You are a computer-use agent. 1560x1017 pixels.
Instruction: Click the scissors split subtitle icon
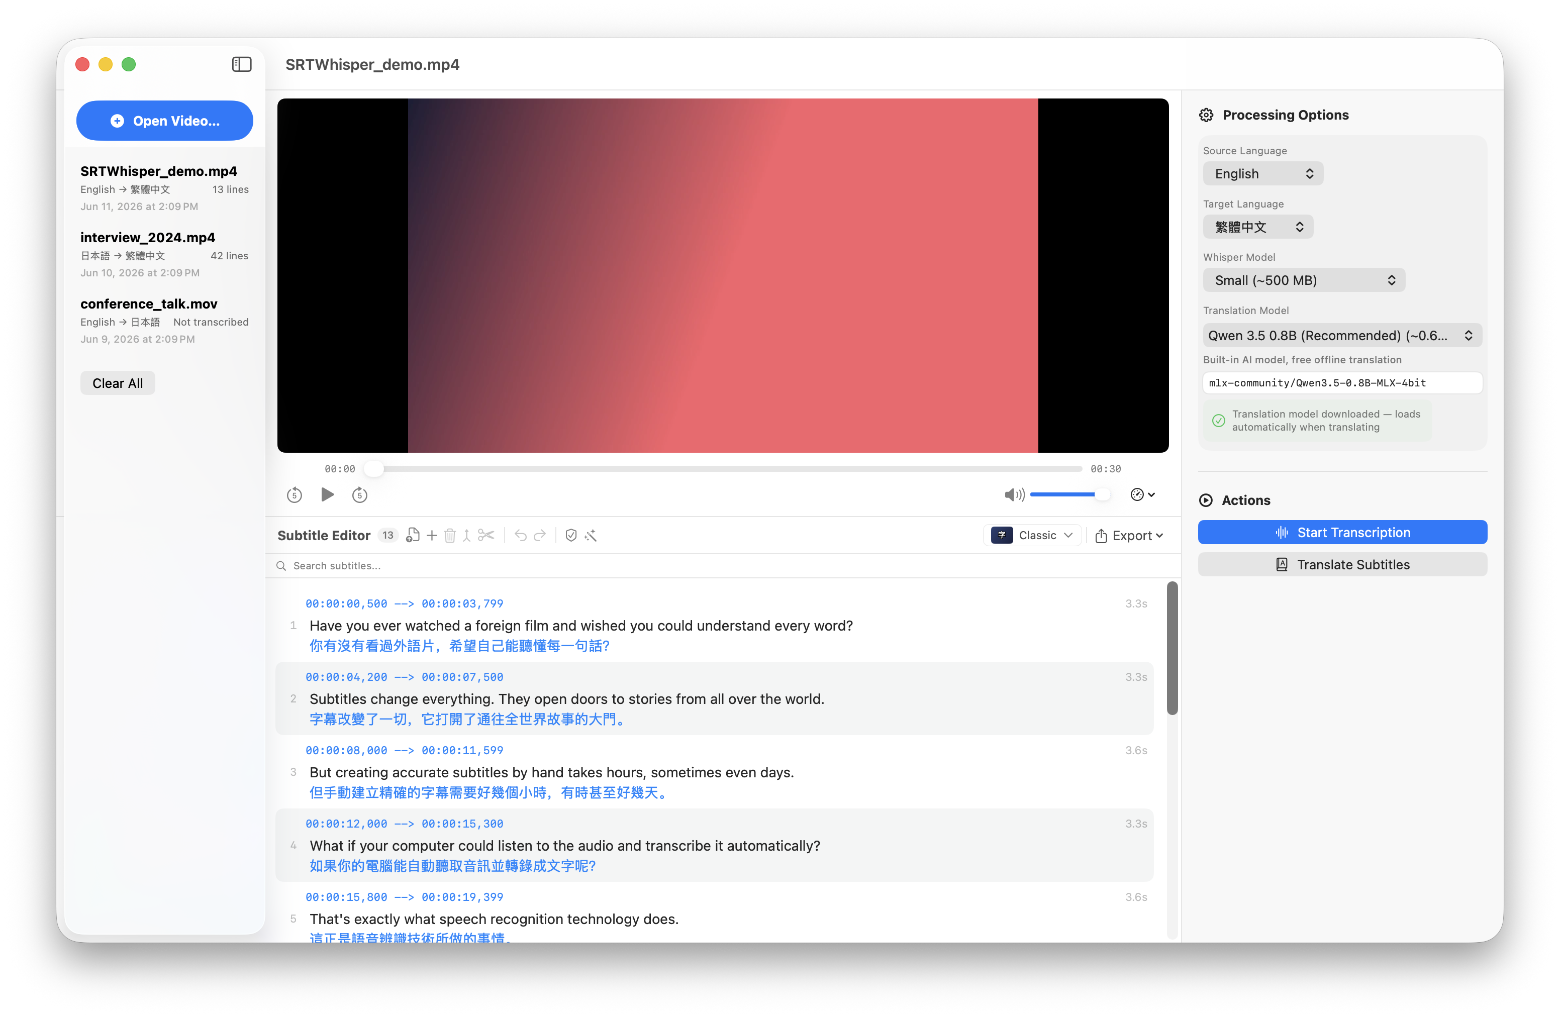pos(485,535)
